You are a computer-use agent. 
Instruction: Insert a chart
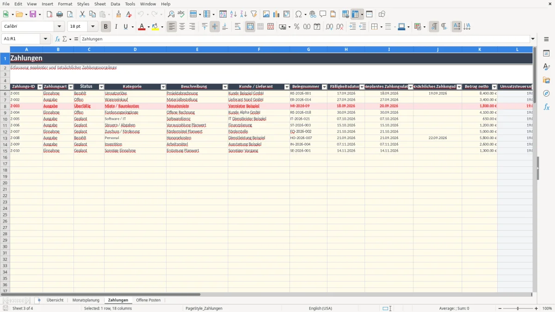(277, 14)
